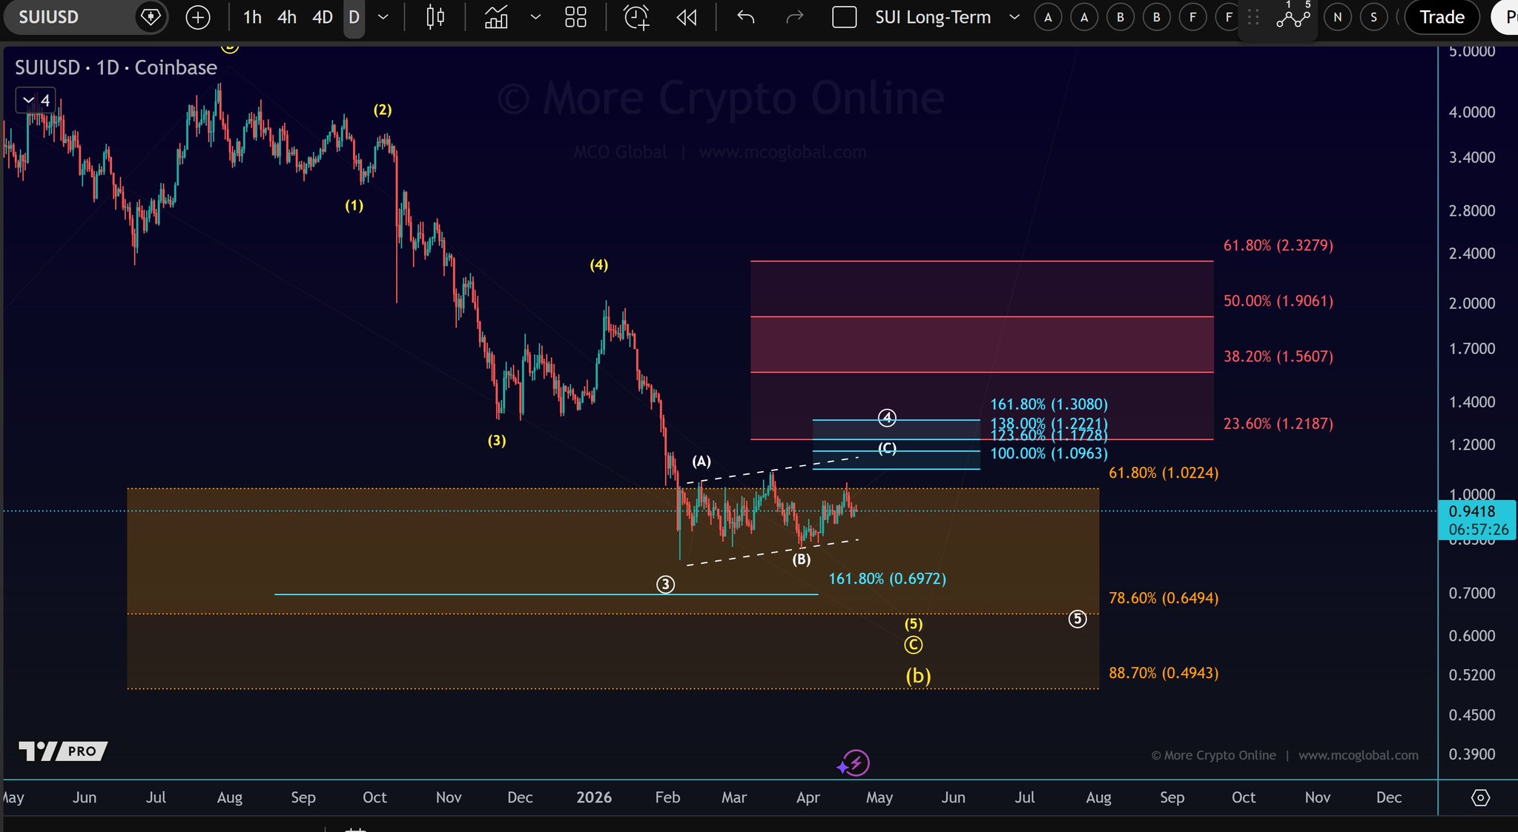Open the SUI Long-Term layout menu
Screen dimensions: 1518x832
click(933, 17)
